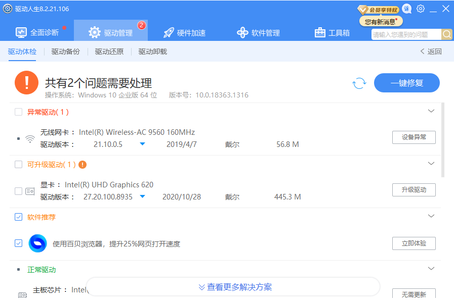Tick the Intel UHD Graphics 620 checkbox

pos(19,191)
